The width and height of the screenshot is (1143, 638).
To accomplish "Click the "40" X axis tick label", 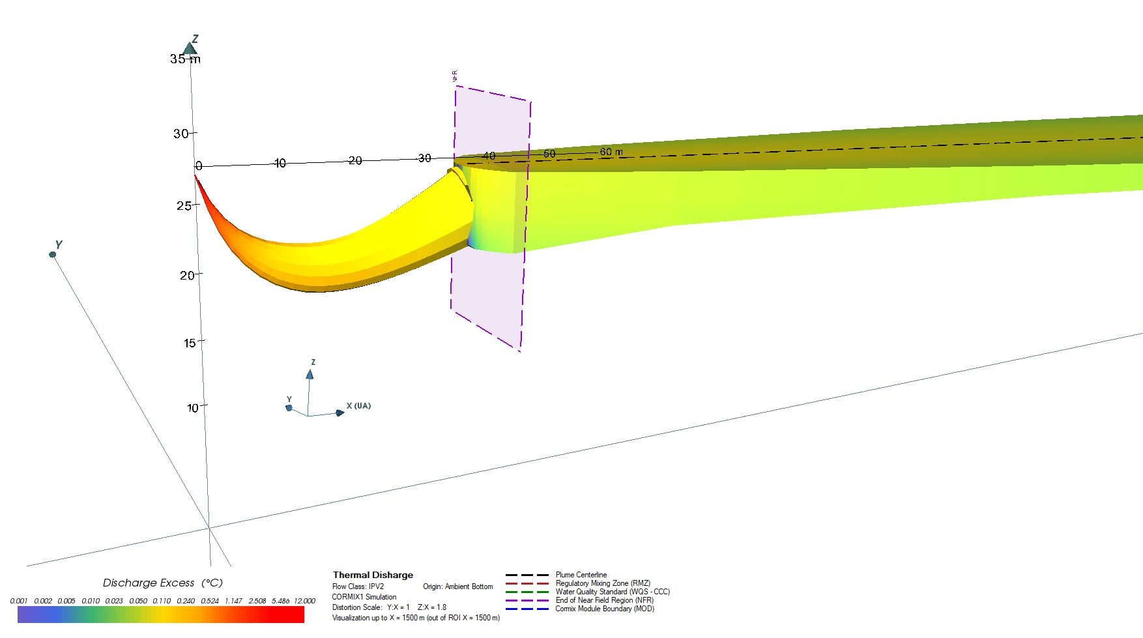I will click(489, 156).
